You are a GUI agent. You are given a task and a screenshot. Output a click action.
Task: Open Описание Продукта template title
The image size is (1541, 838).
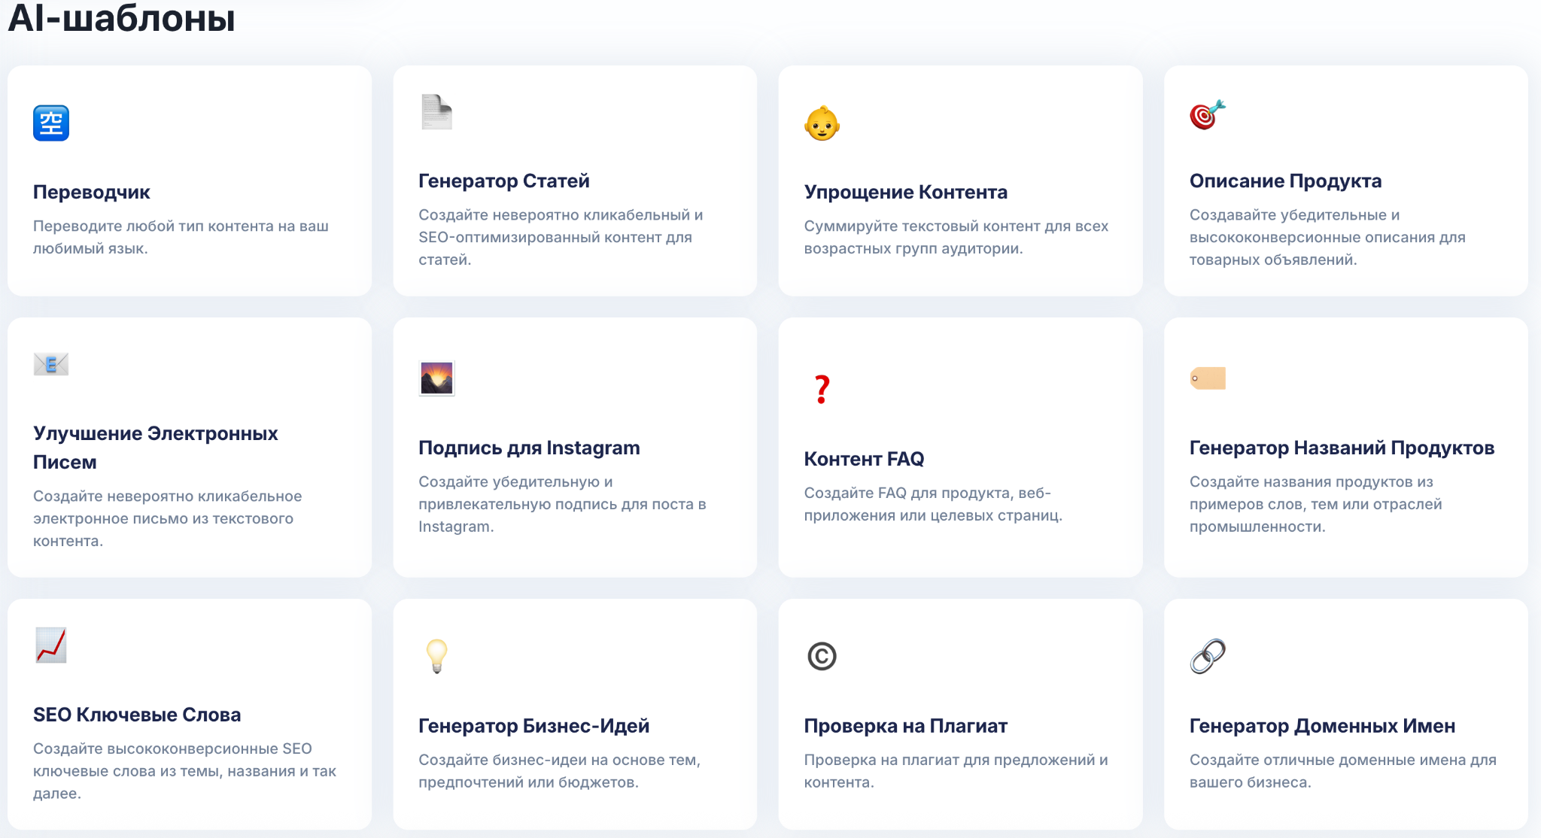pos(1285,181)
